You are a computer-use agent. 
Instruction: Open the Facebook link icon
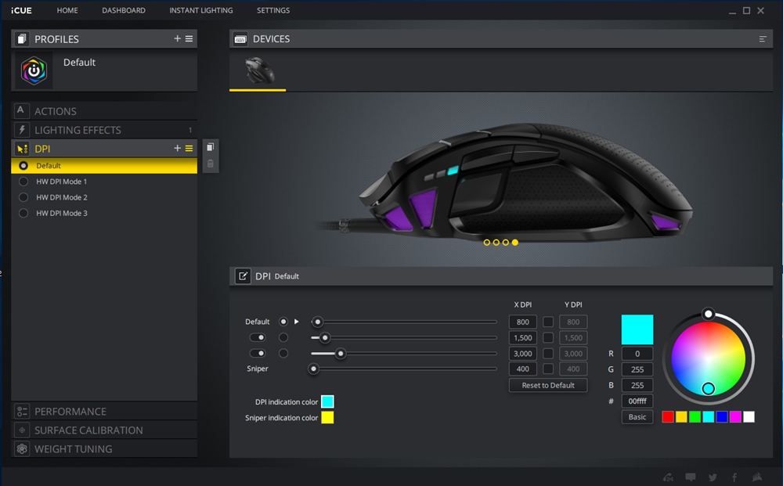pos(734,477)
